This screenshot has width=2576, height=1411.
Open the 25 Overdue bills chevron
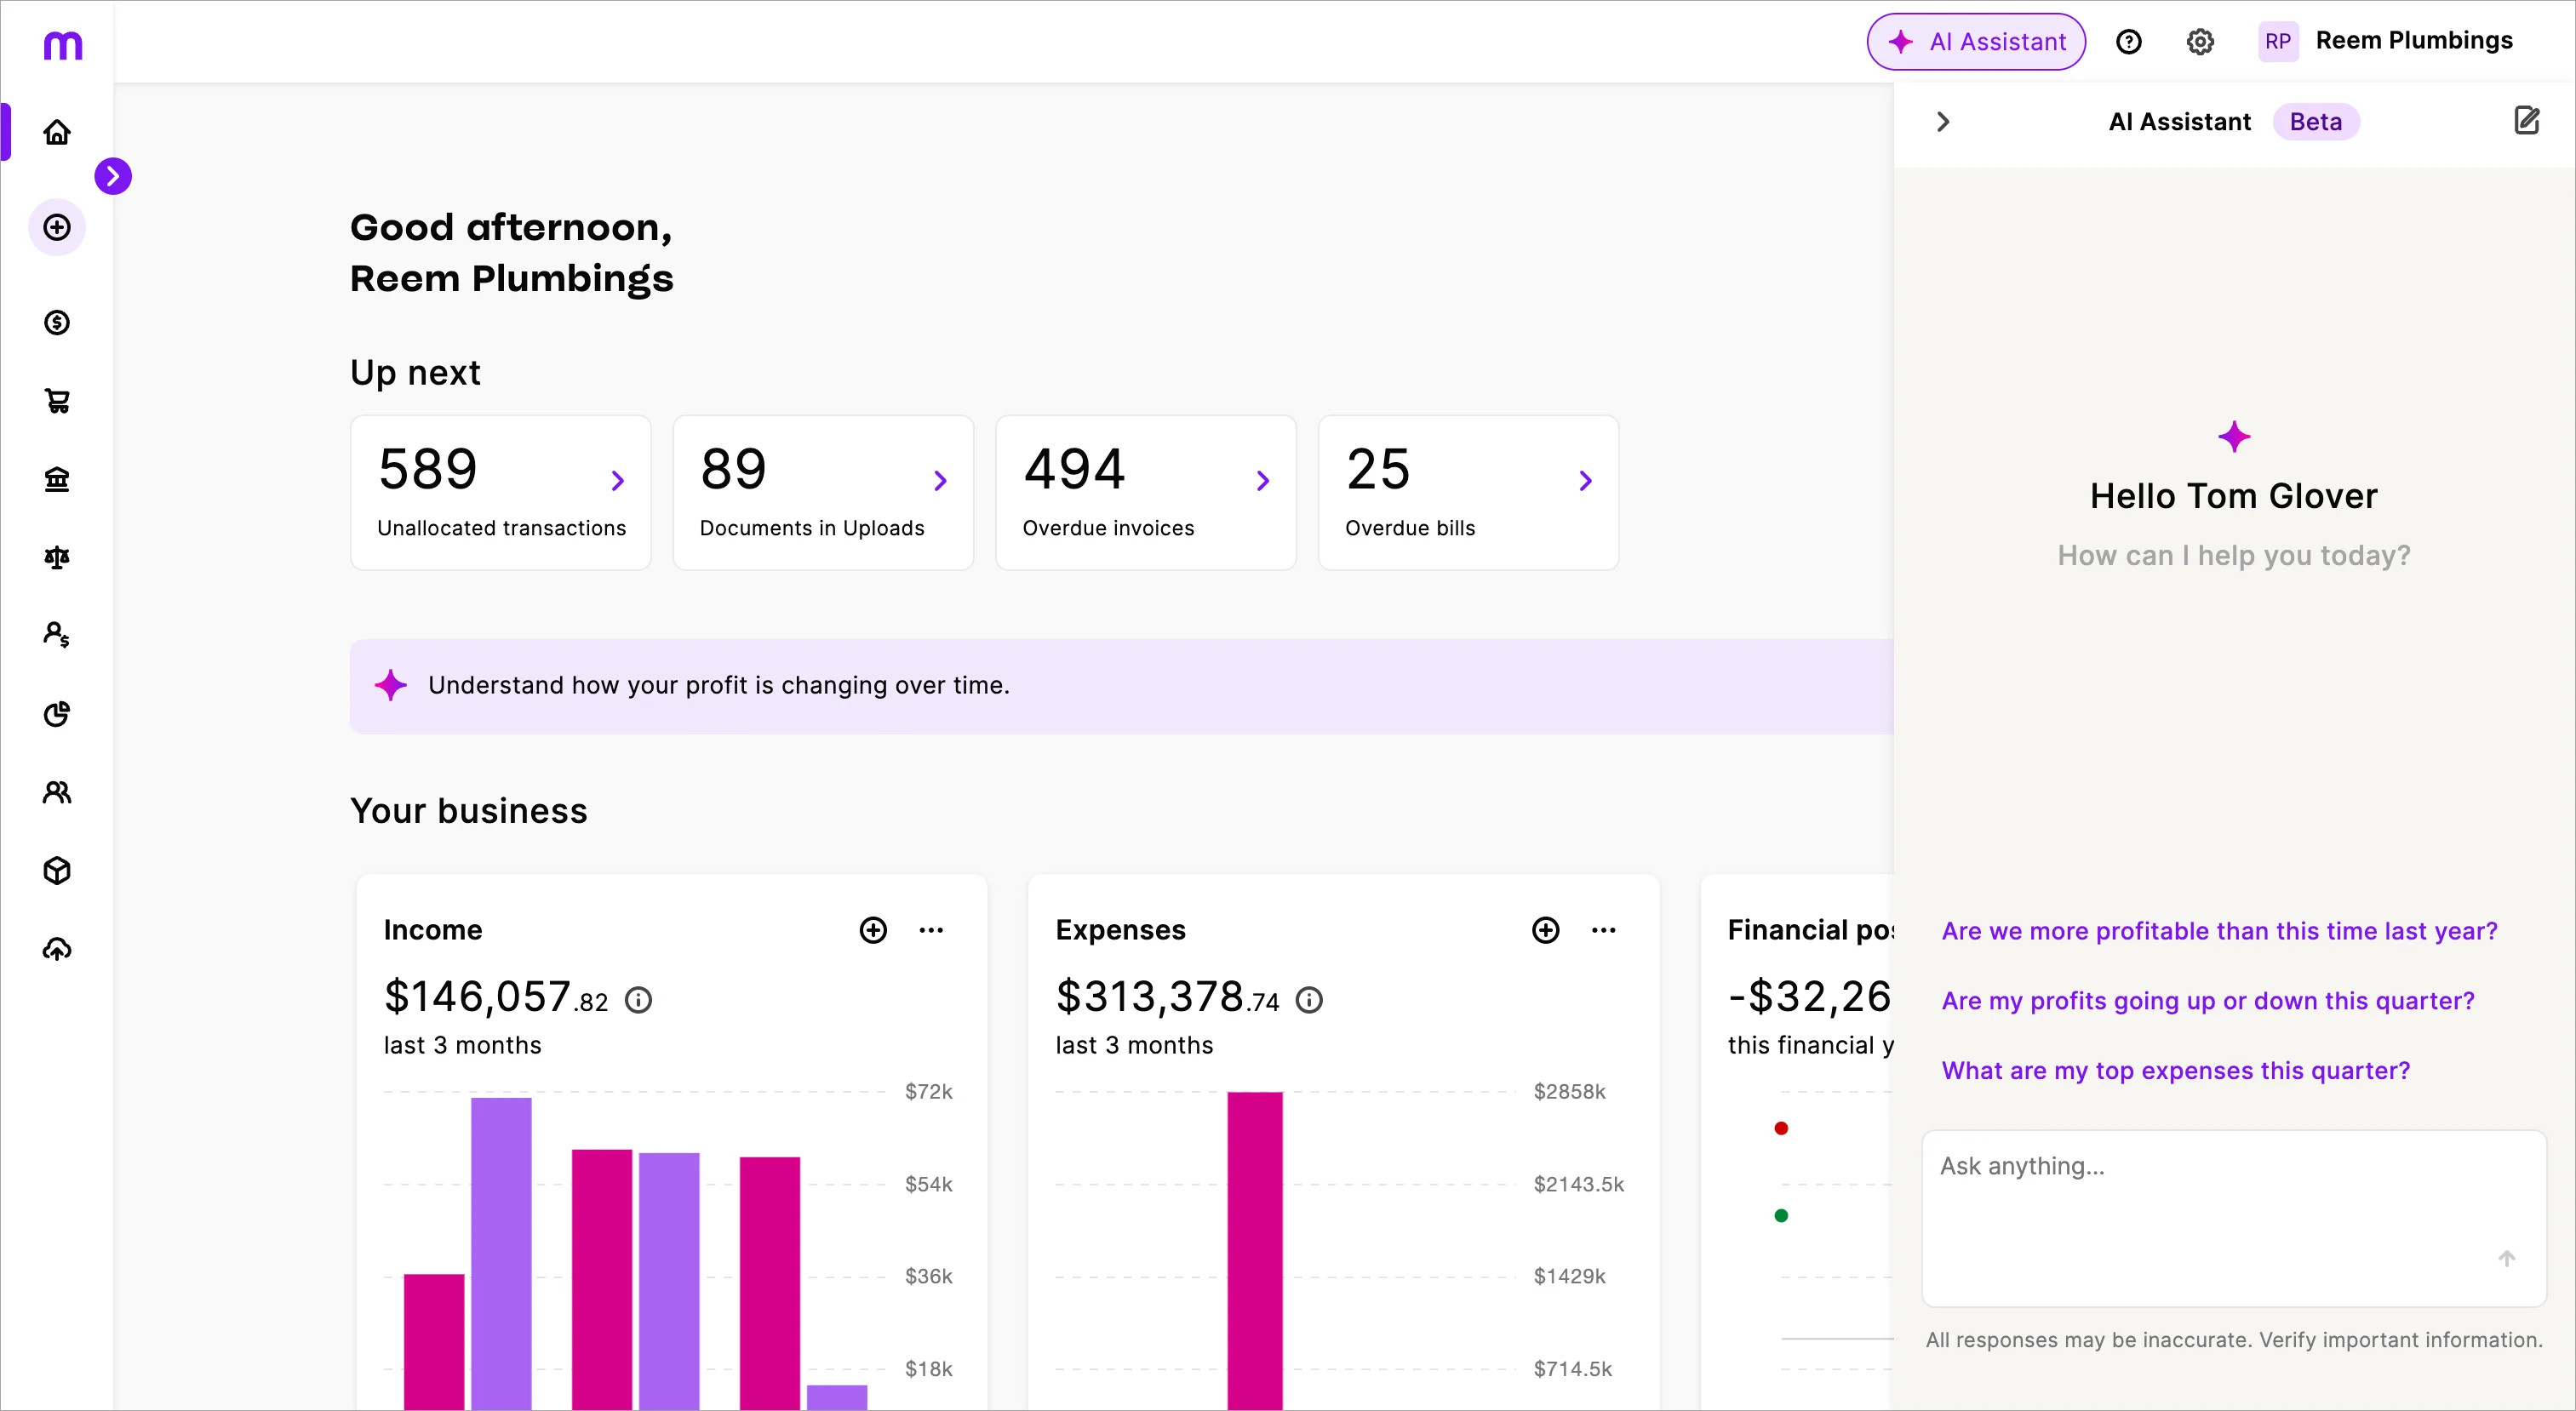[1585, 481]
